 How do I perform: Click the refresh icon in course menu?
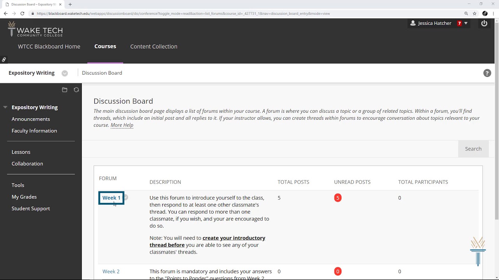(76, 90)
